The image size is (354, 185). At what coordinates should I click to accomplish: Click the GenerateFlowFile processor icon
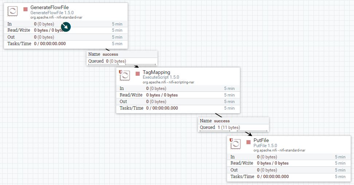click(12, 11)
